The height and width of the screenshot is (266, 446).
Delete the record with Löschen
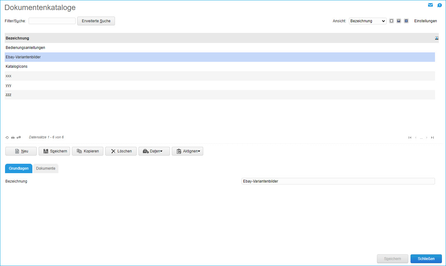[121, 151]
